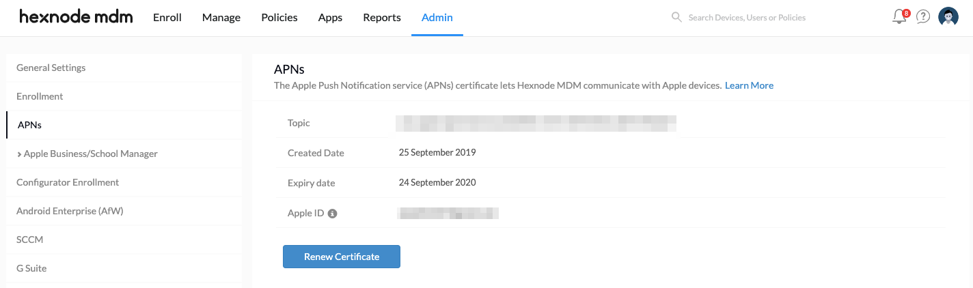Open G Suite settings
973x288 pixels.
pos(124,268)
